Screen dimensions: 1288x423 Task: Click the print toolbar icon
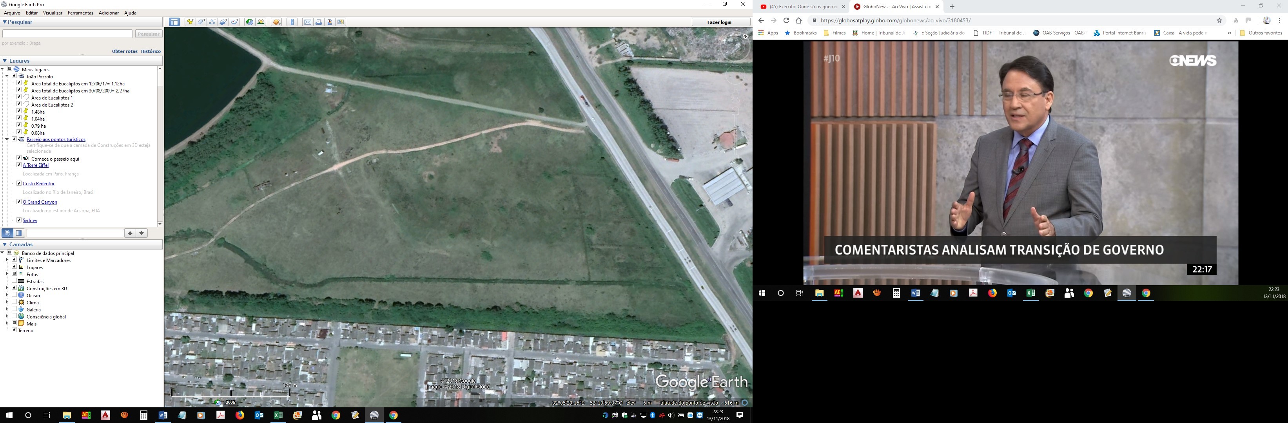pyautogui.click(x=319, y=22)
